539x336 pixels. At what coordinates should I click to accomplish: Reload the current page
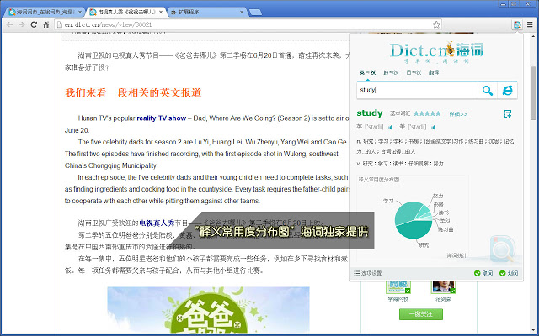pos(34,24)
